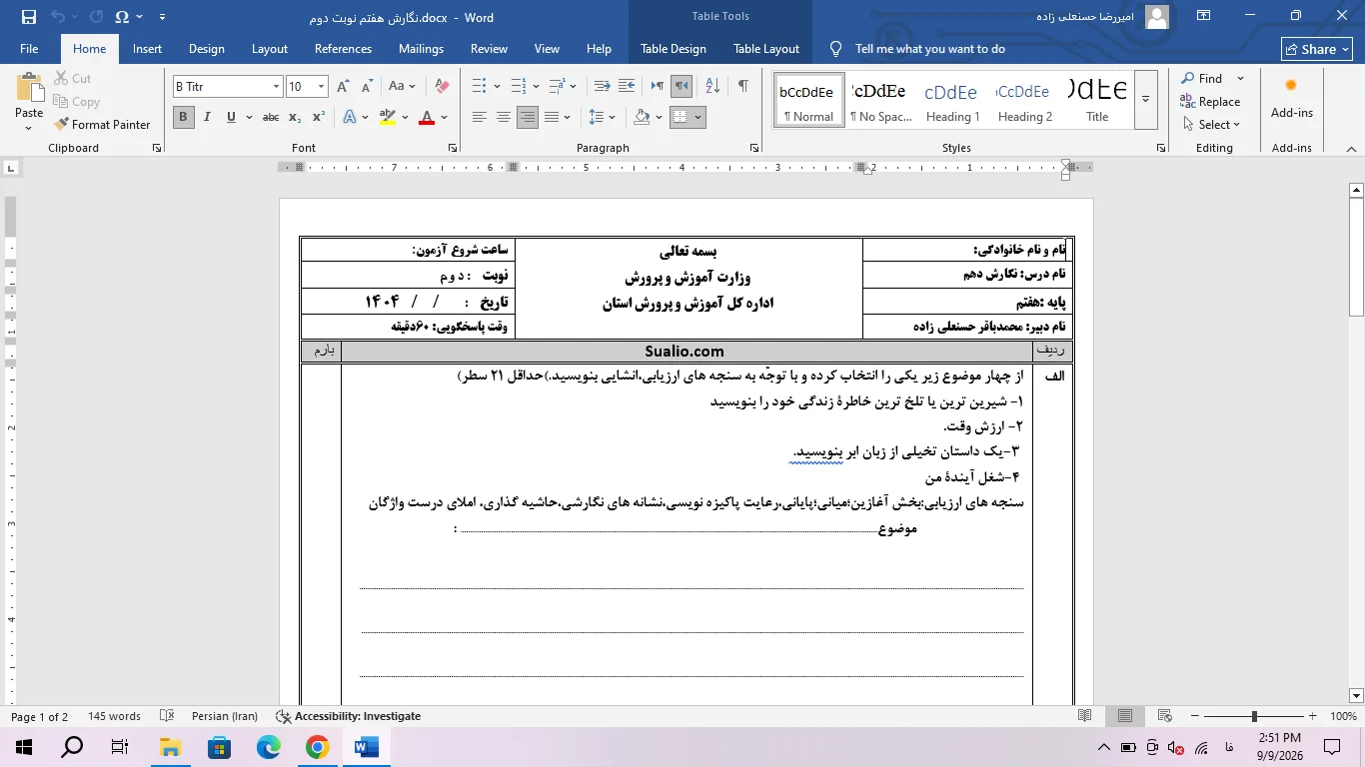Click the Share button
Viewport: 1365px width, 767px height.
tap(1317, 49)
